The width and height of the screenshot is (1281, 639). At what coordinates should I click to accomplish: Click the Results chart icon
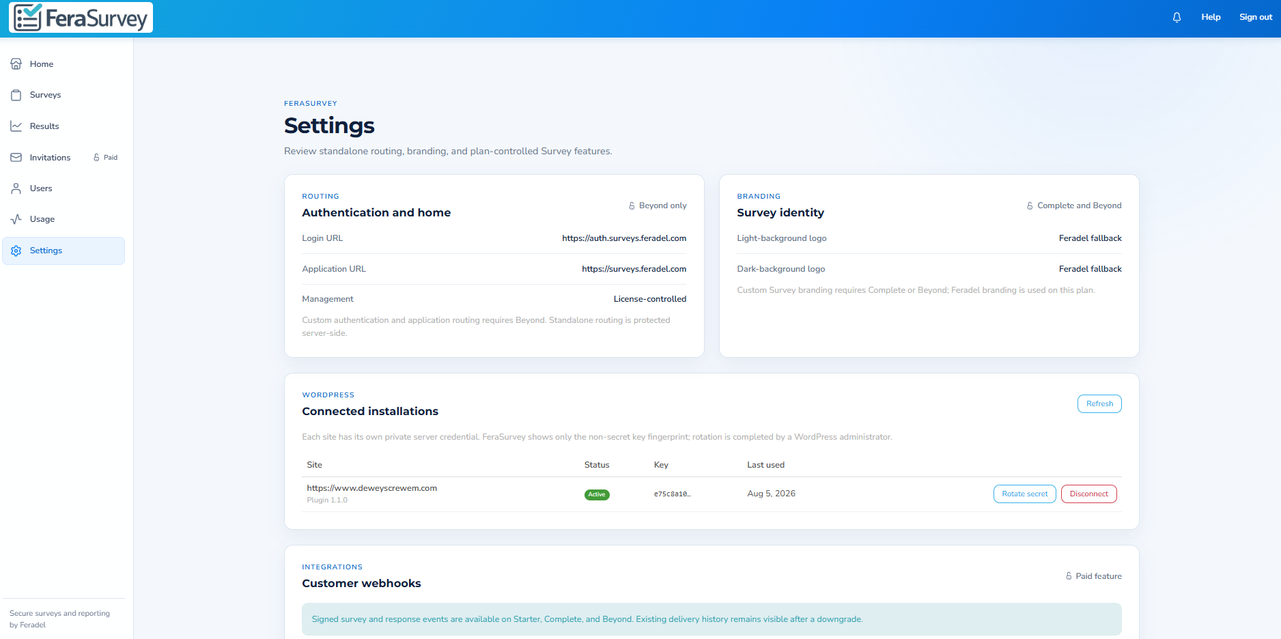point(16,126)
